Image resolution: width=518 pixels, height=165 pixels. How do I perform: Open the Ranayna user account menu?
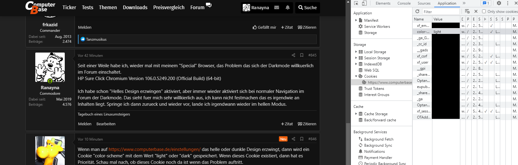[256, 8]
